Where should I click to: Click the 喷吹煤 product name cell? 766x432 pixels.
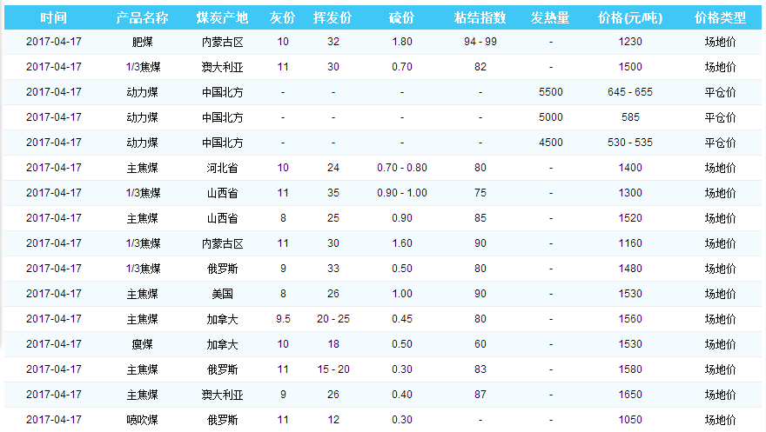(142, 420)
